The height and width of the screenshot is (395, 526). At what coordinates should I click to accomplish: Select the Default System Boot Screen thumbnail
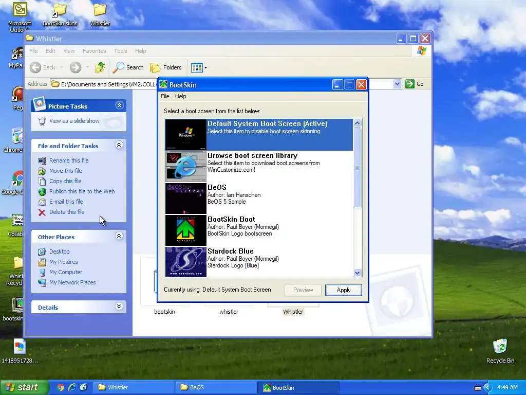click(185, 134)
